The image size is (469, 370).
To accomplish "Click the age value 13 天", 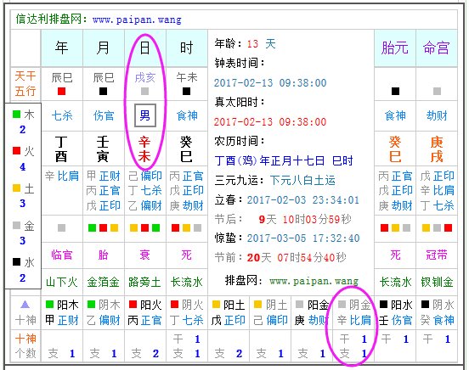I will point(261,44).
